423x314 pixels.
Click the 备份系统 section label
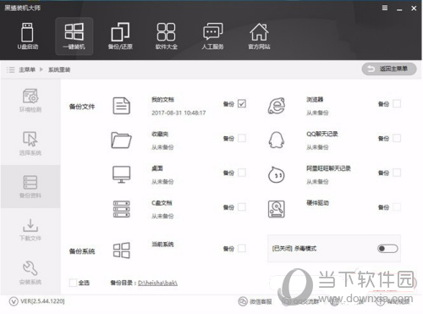[82, 251]
